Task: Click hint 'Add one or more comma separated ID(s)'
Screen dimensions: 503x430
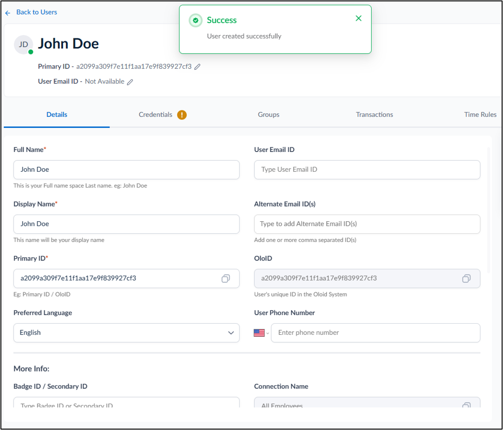Action: pyautogui.click(x=305, y=240)
